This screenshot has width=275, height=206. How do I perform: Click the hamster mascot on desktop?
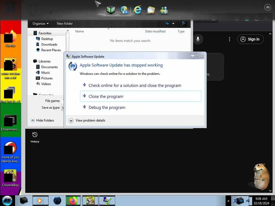(x=261, y=176)
